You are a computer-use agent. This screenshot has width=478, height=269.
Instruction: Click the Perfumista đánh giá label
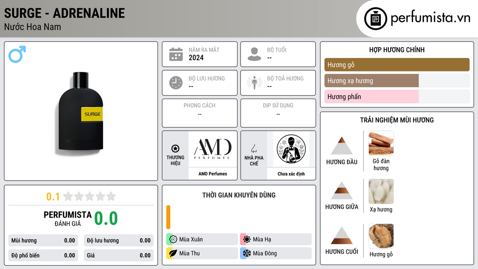pyautogui.click(x=68, y=219)
